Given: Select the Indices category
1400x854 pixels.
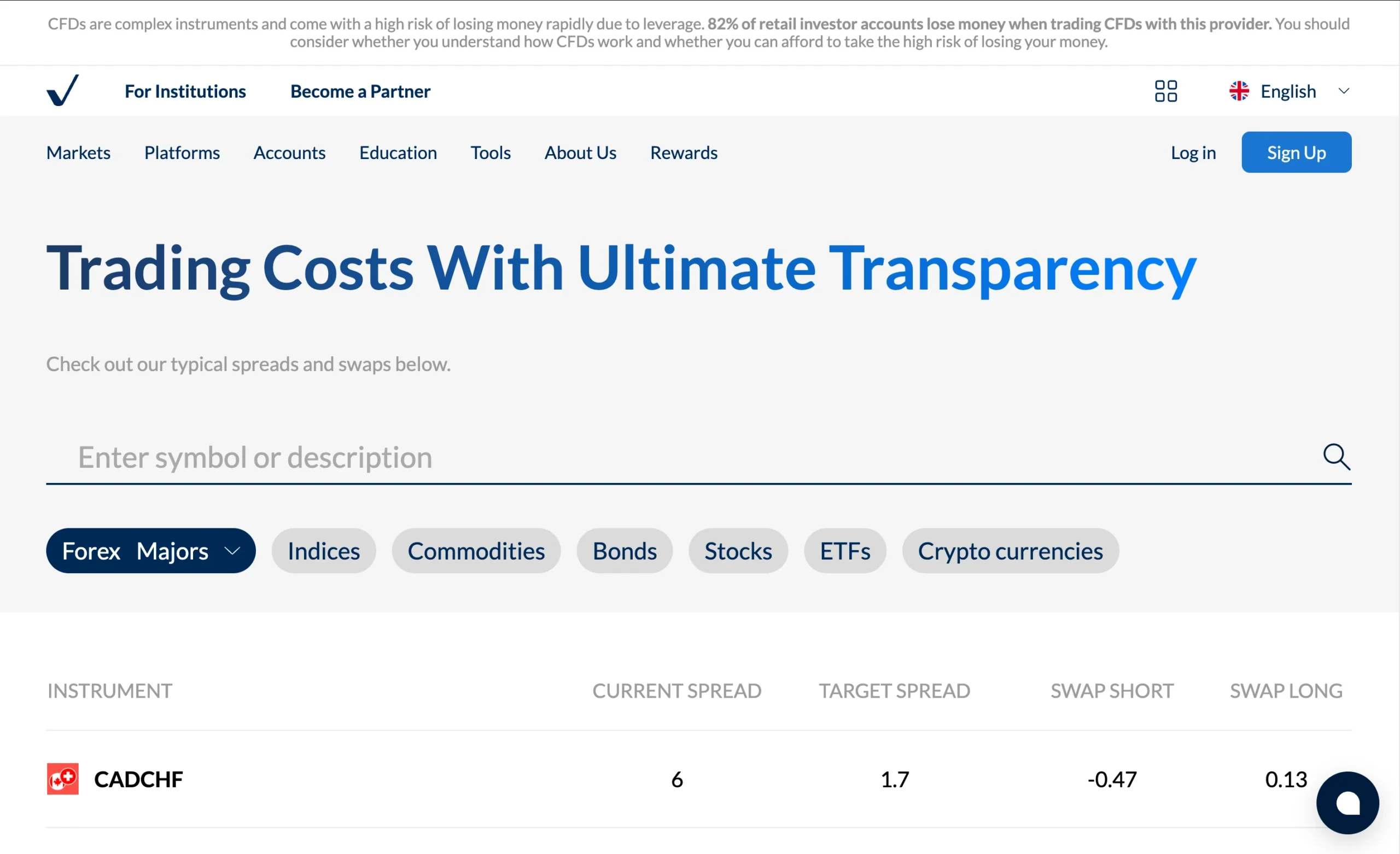Looking at the screenshot, I should tap(323, 550).
